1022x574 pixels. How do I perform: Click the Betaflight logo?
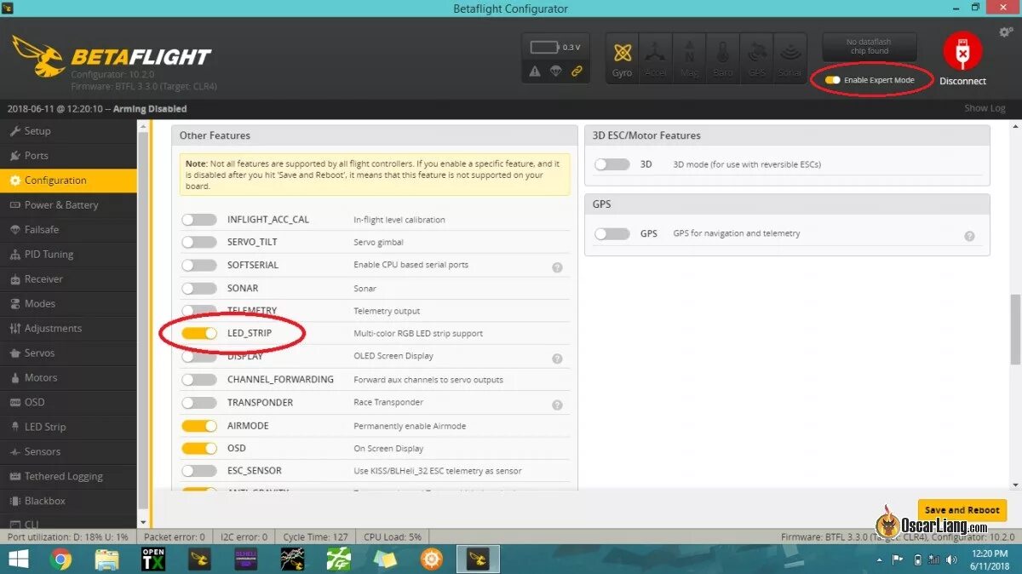click(x=111, y=58)
